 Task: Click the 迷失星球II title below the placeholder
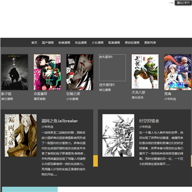click(x=107, y=85)
